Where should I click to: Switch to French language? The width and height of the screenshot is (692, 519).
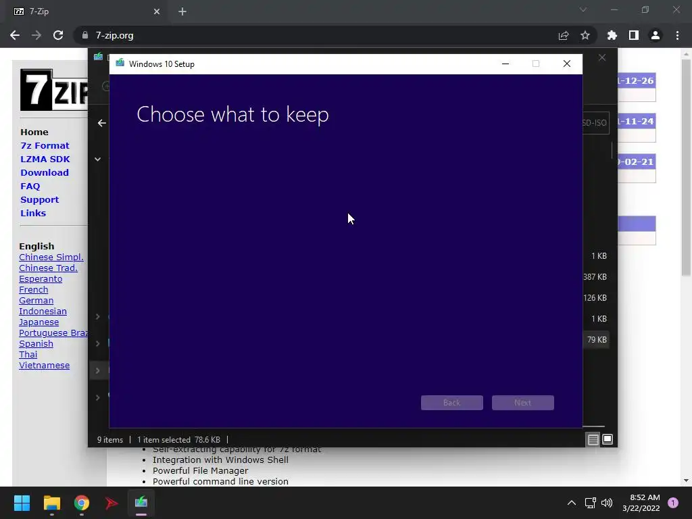point(34,289)
